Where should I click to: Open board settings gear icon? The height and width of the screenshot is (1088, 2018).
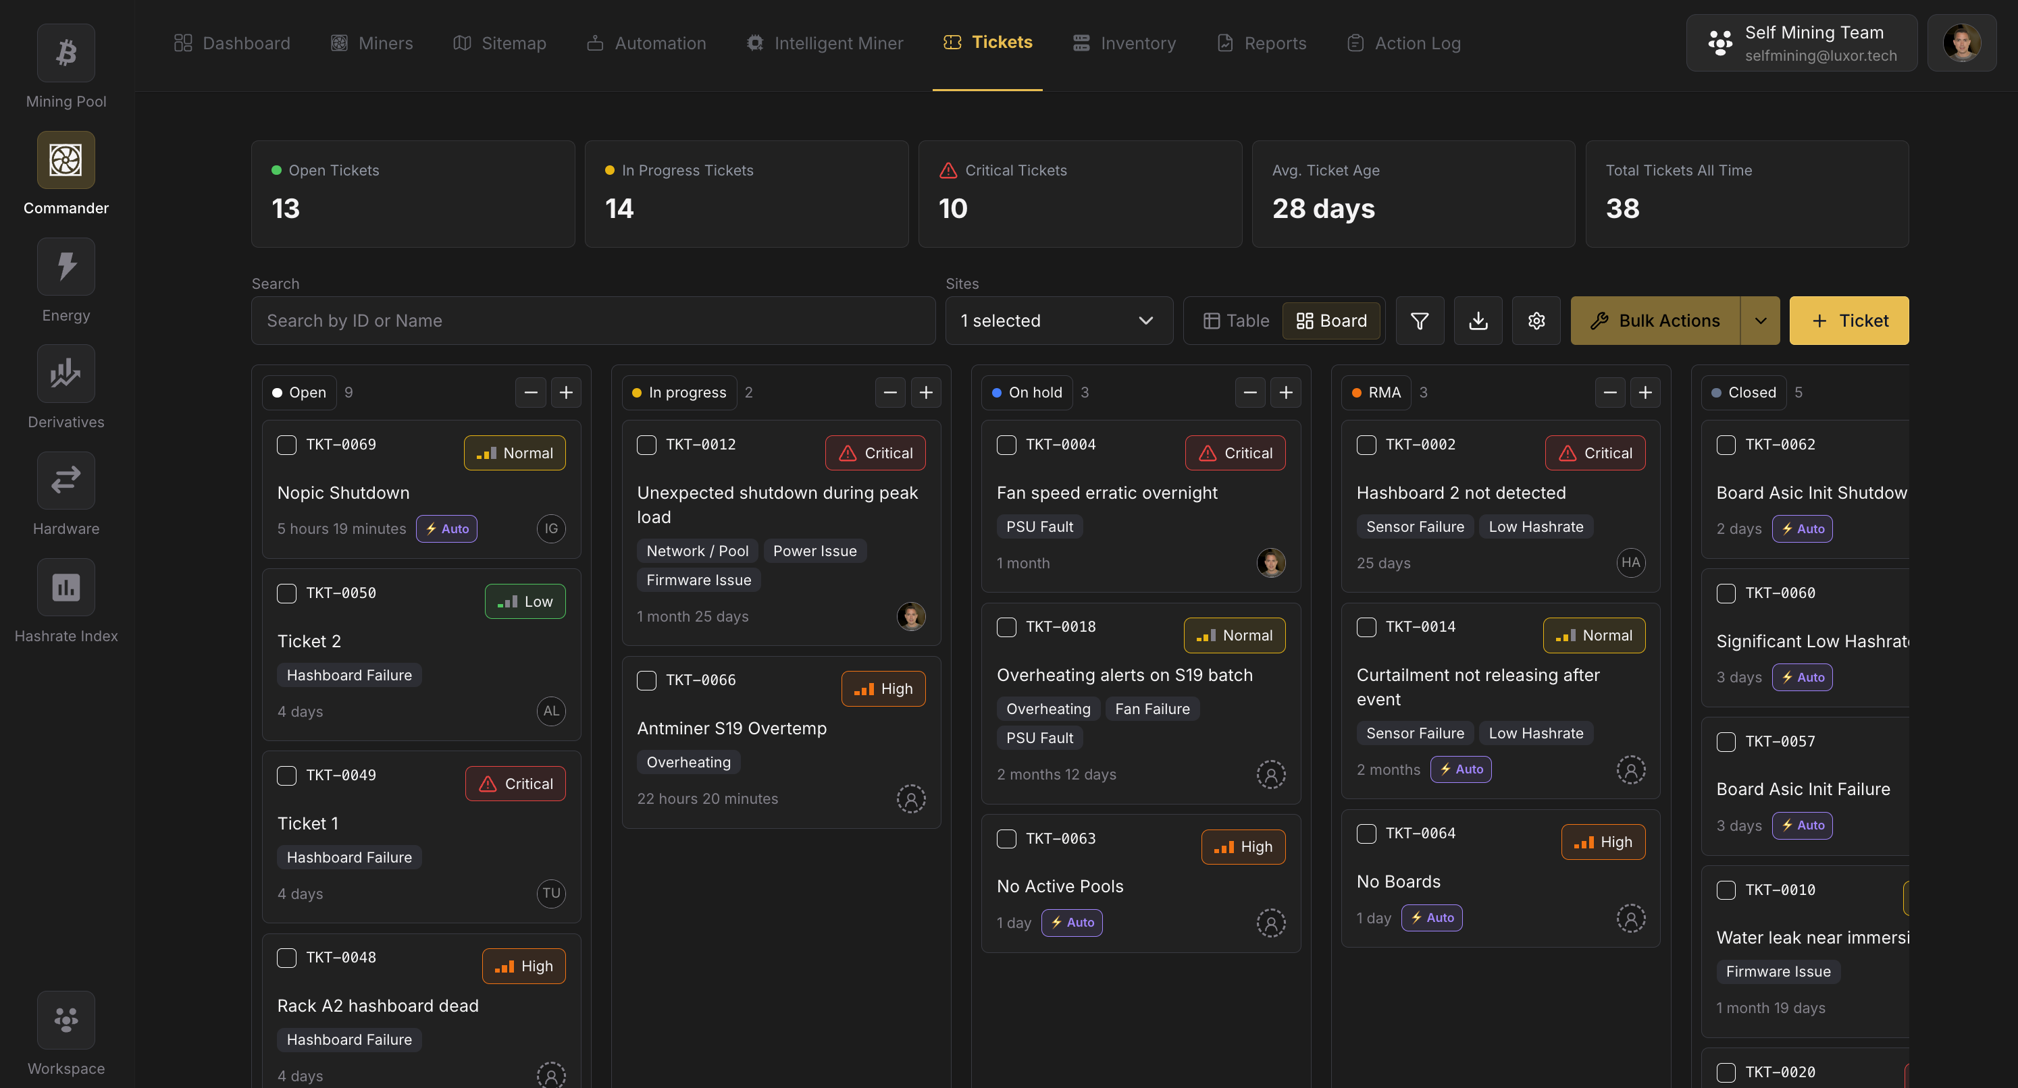[1535, 321]
